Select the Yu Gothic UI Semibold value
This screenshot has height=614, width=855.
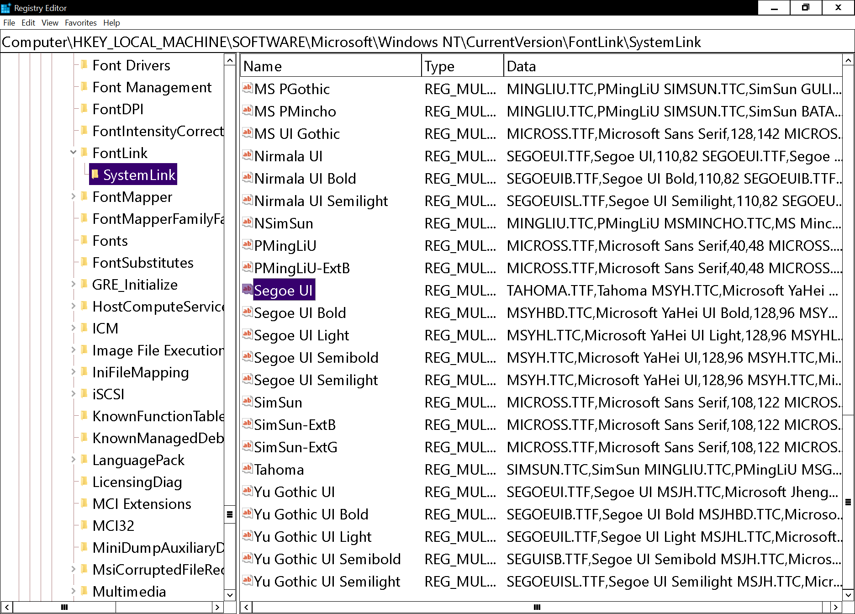coord(327,559)
